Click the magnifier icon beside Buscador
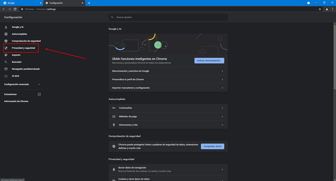The image size is (336, 181). (x=6, y=62)
